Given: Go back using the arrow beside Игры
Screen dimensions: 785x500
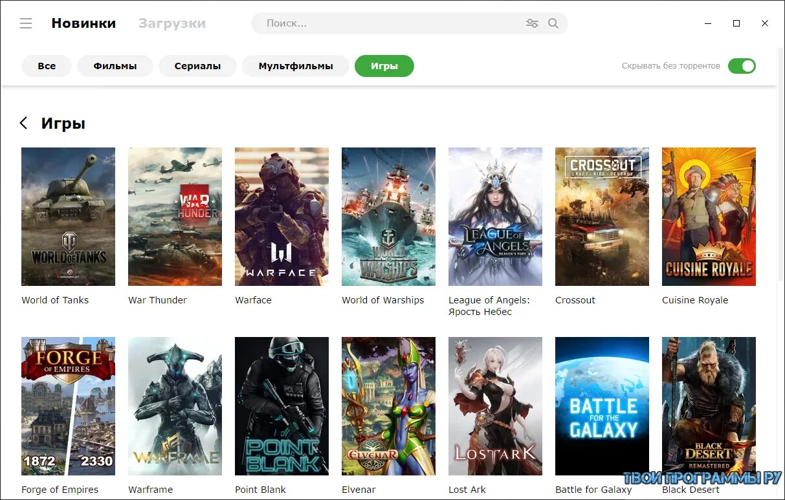Looking at the screenshot, I should 23,123.
